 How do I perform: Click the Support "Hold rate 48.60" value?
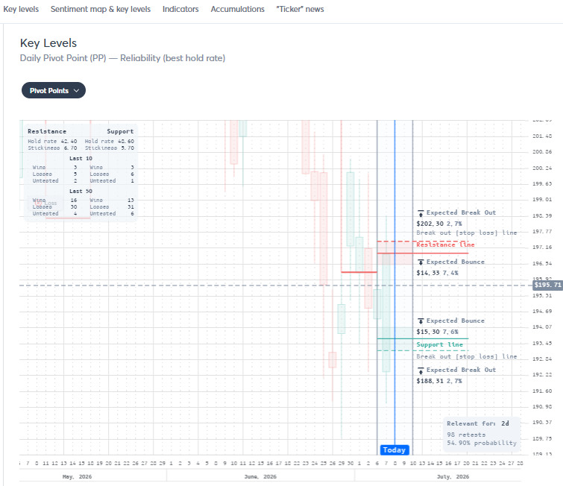click(x=110, y=142)
